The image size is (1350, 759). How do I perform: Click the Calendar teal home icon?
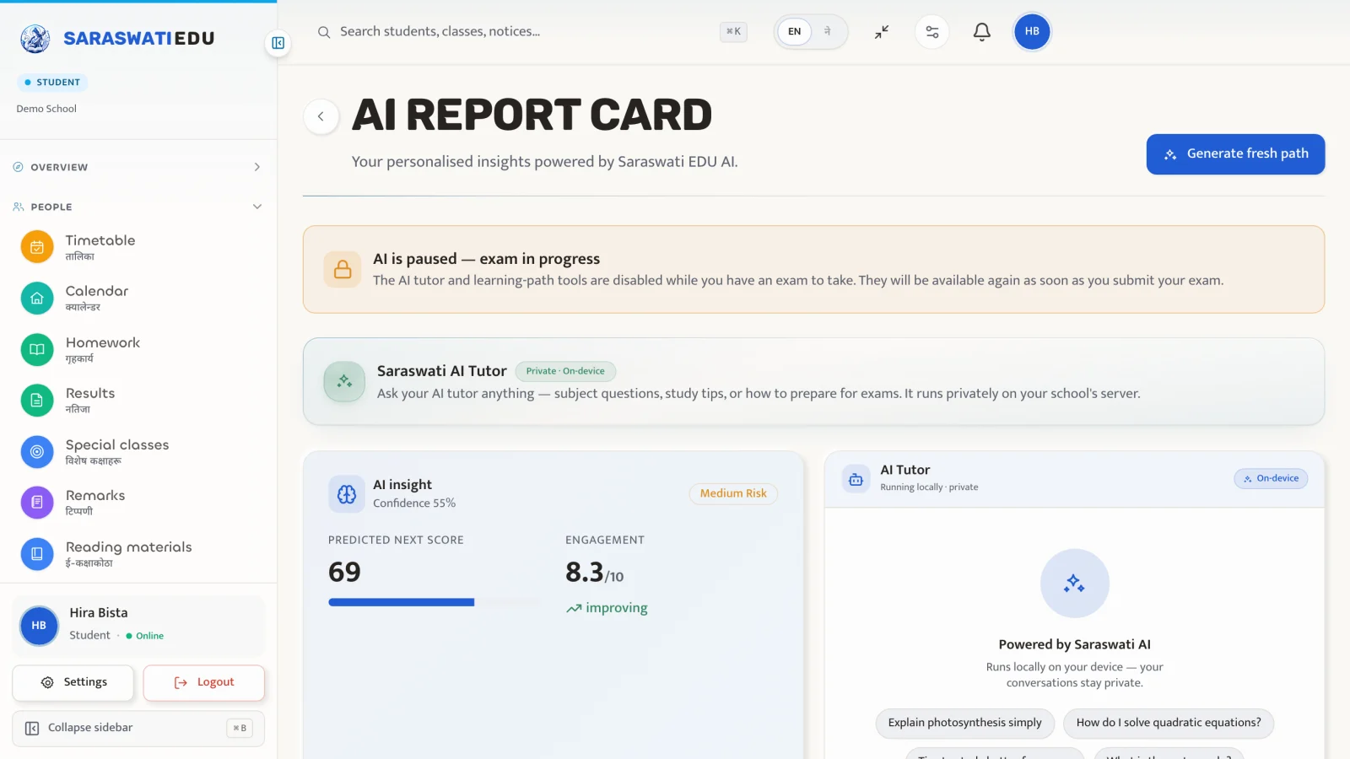37,299
